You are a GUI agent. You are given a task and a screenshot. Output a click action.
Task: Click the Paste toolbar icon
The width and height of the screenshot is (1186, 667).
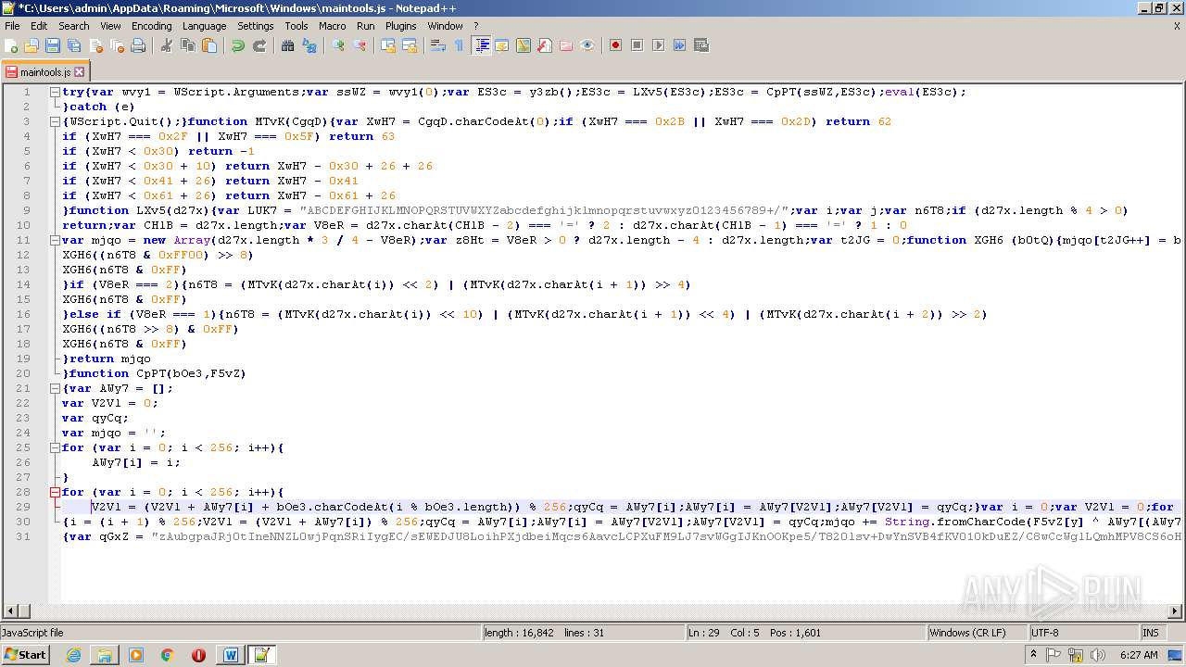coord(209,45)
